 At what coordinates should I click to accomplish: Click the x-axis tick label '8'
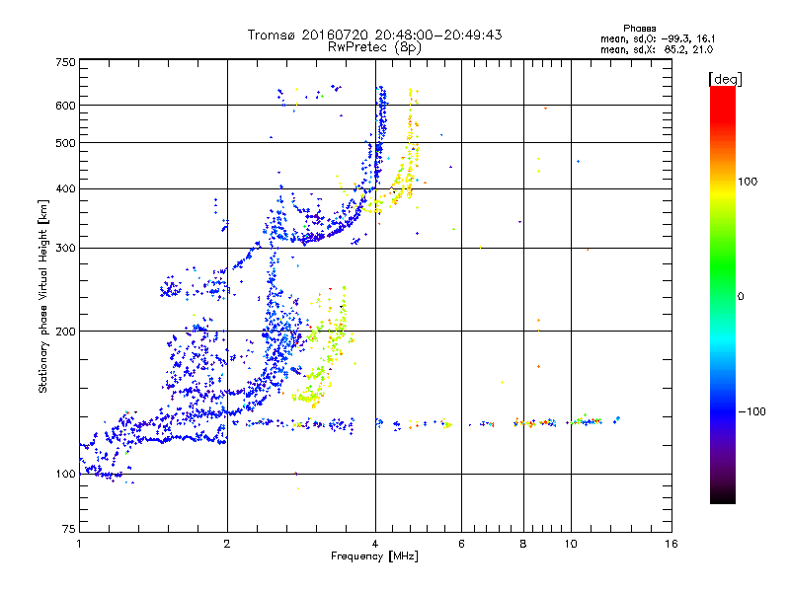pyautogui.click(x=523, y=544)
